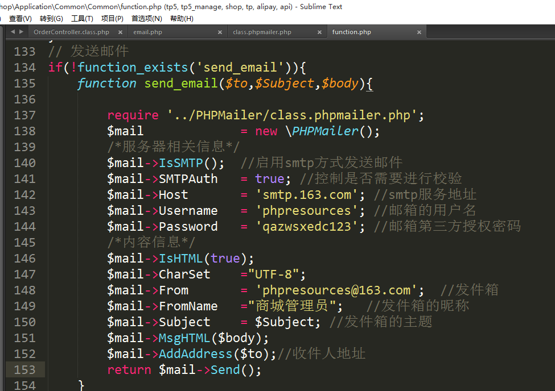Open the 查看(V) menu
The image size is (555, 391).
(20, 19)
